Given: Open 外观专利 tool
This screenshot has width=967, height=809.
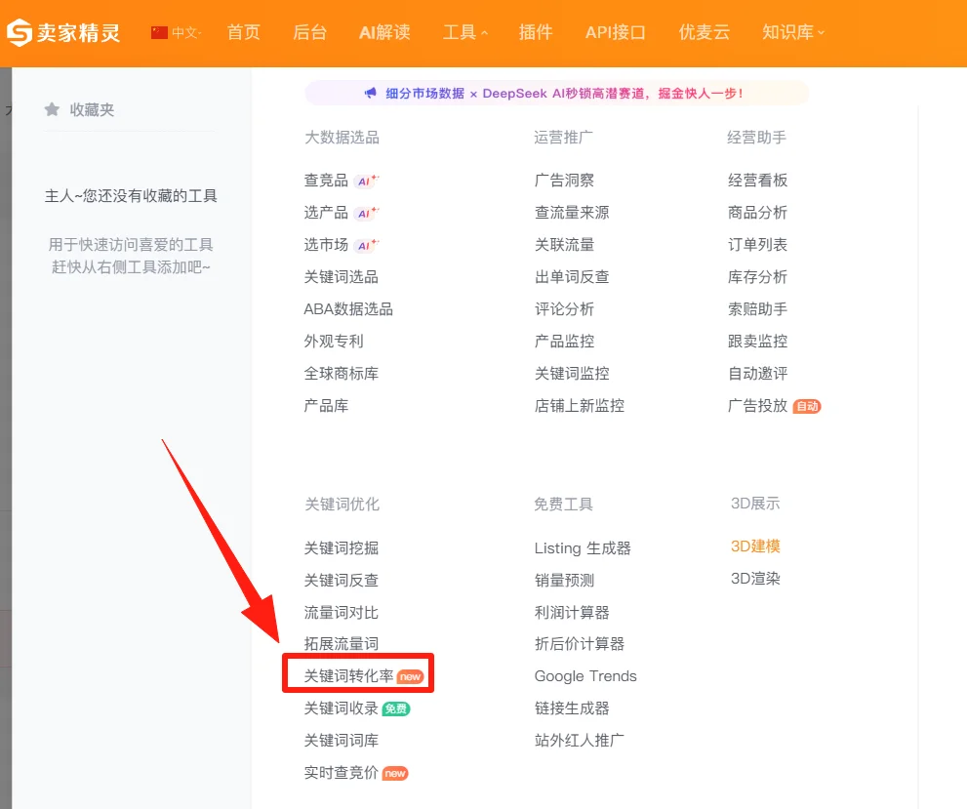Looking at the screenshot, I should [334, 341].
